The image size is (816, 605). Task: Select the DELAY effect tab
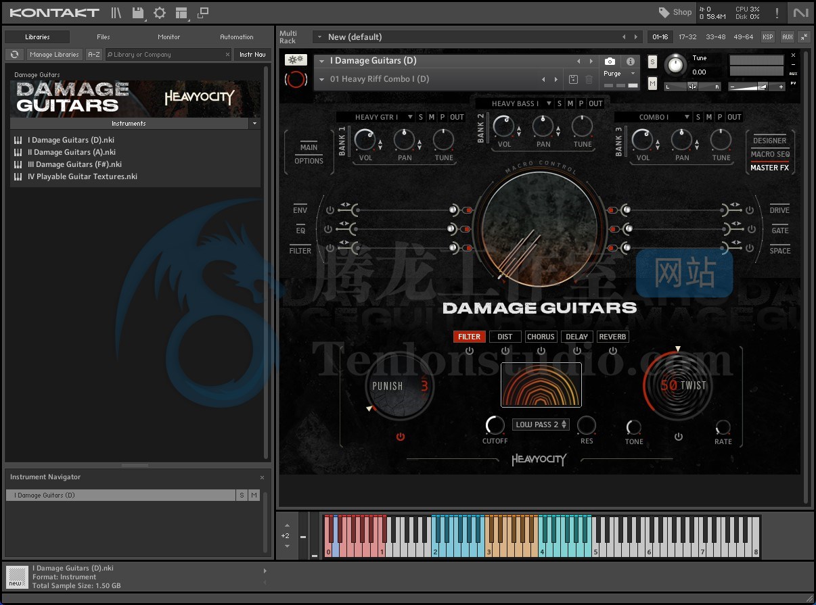pos(577,337)
